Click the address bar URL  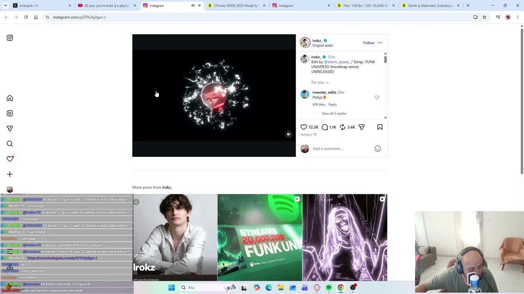(x=79, y=17)
